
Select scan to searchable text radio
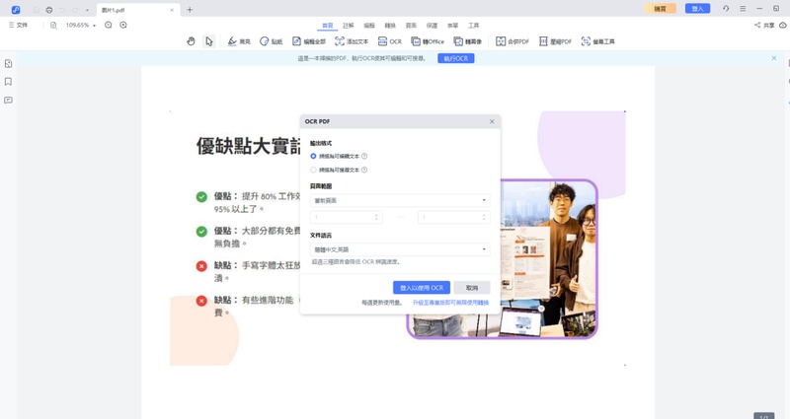(x=313, y=170)
